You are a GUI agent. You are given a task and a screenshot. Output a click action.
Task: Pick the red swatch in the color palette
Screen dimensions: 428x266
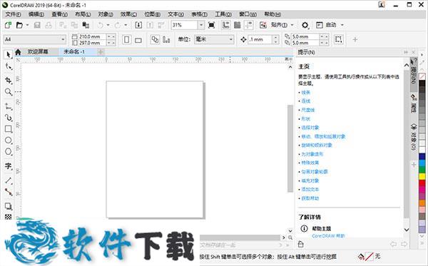point(422,183)
